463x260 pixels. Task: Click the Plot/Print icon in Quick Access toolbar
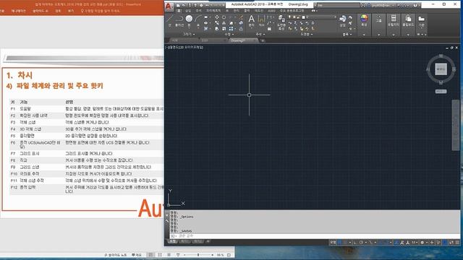[201, 5]
